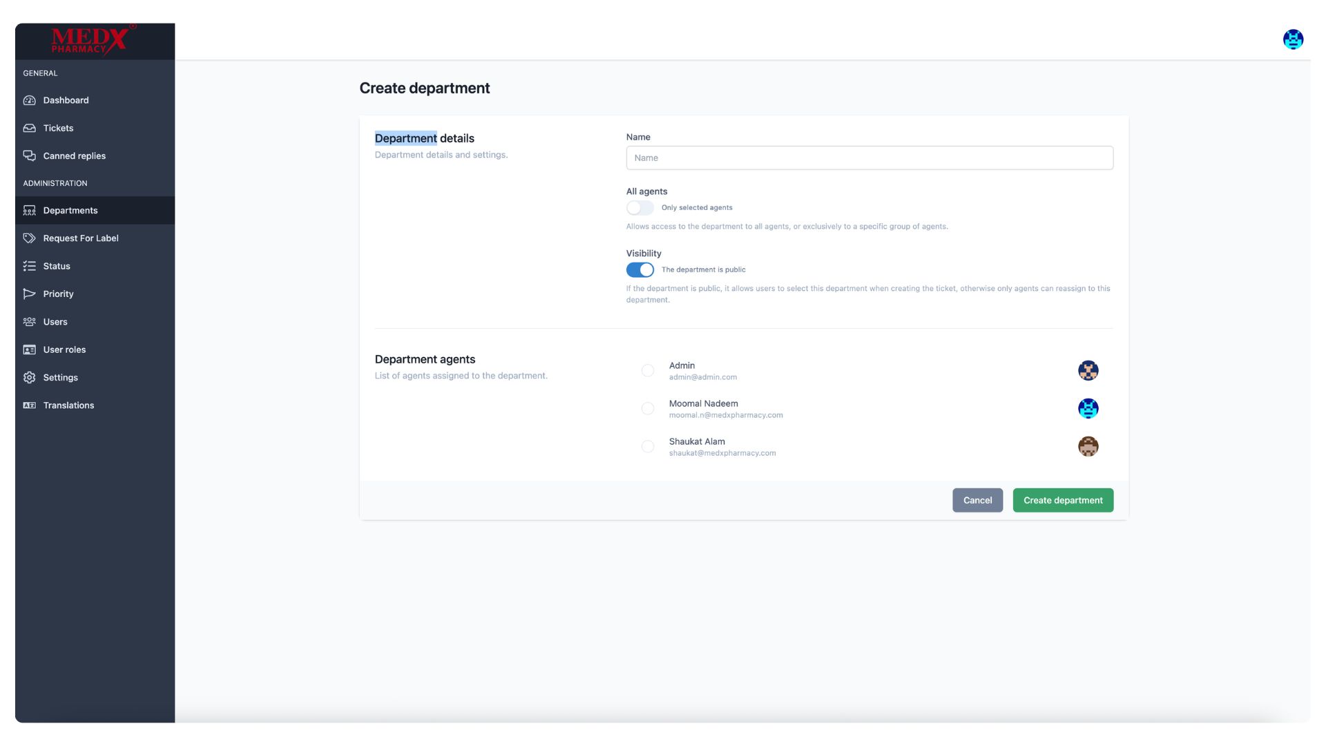Screen dimensions: 1326x746
Task: Select the Departments menu item
Action: point(95,211)
